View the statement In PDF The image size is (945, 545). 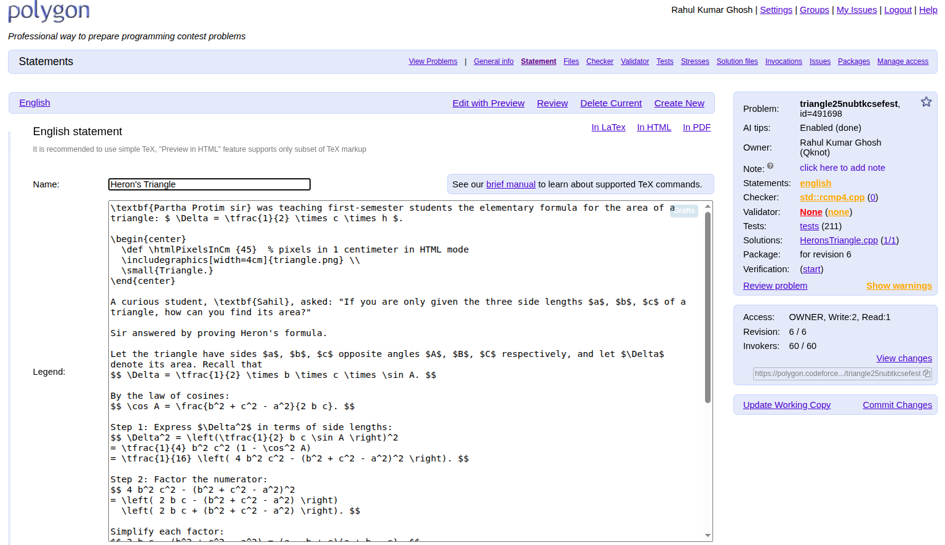click(x=696, y=127)
